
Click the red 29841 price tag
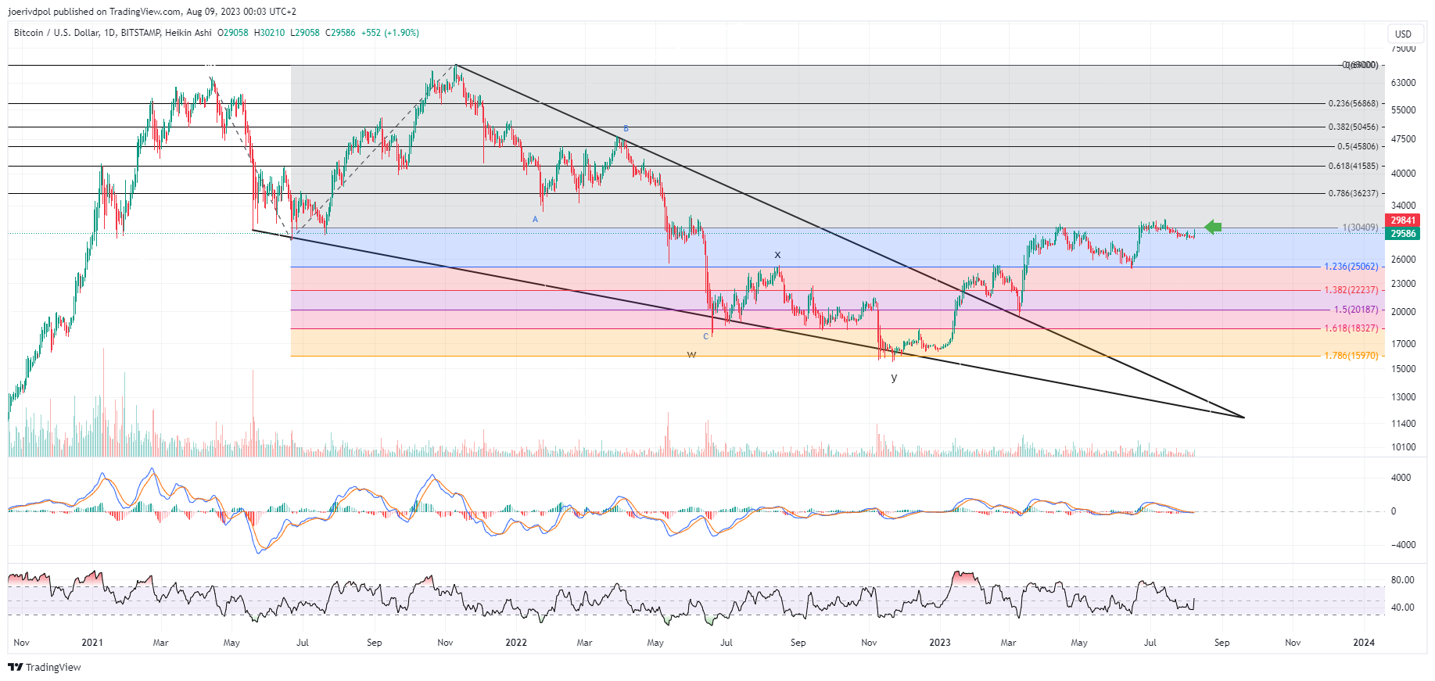(x=1403, y=220)
